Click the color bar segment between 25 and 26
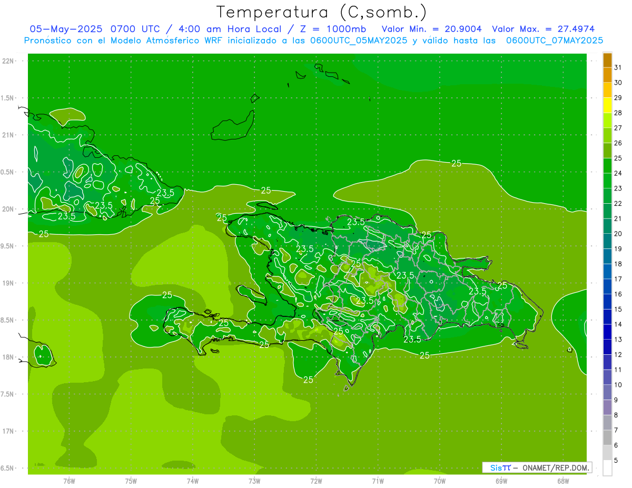The image size is (632, 488). pyautogui.click(x=607, y=151)
